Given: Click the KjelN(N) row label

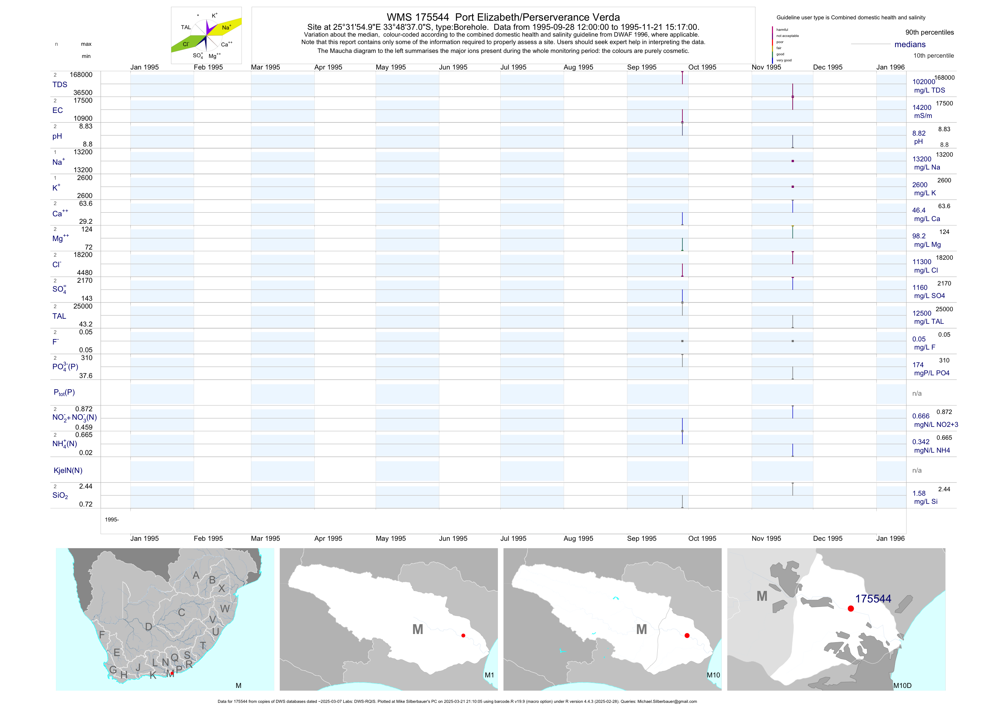Looking at the screenshot, I should (x=68, y=471).
